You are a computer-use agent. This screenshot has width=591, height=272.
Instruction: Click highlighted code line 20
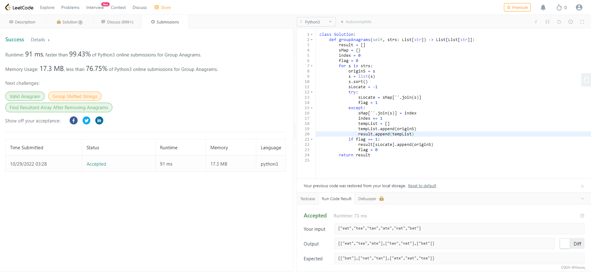click(x=453, y=134)
